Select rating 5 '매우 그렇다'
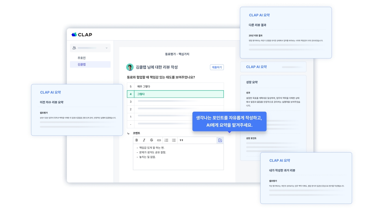The image size is (389, 222). pyautogui.click(x=175, y=86)
